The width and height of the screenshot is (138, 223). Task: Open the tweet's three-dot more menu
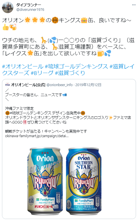pyautogui.click(x=134, y=5)
